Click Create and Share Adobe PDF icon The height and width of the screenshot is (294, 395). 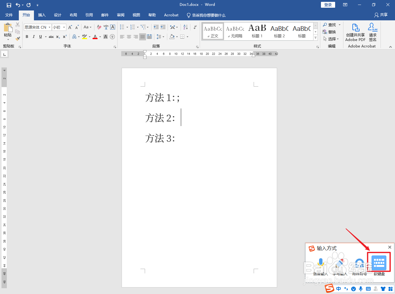point(355,32)
